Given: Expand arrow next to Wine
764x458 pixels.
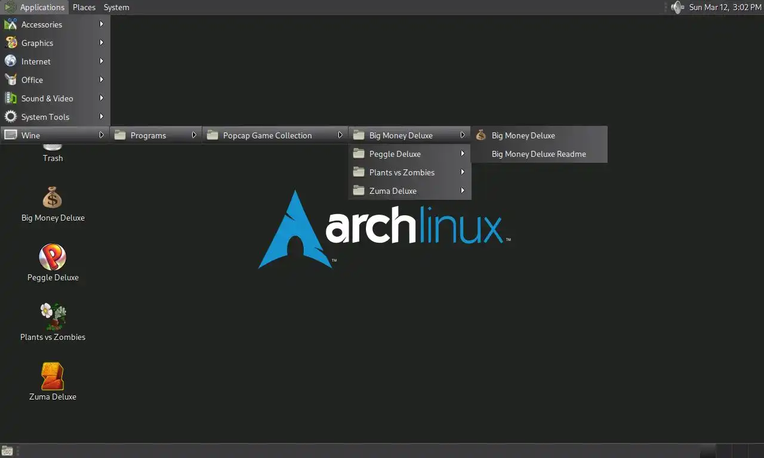Looking at the screenshot, I should 101,135.
